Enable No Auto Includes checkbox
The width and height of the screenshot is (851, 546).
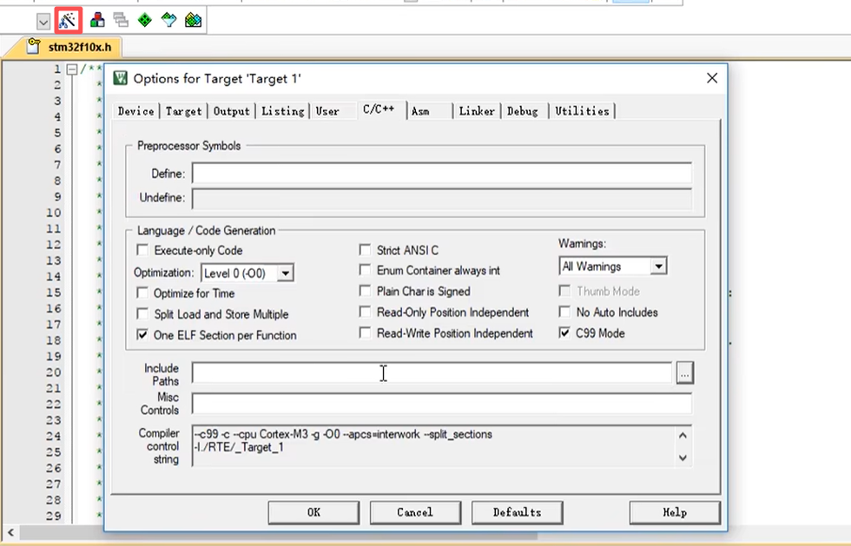tap(565, 312)
